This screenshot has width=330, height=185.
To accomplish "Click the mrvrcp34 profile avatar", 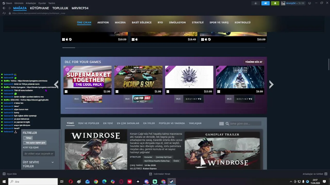I will (x=283, y=3).
